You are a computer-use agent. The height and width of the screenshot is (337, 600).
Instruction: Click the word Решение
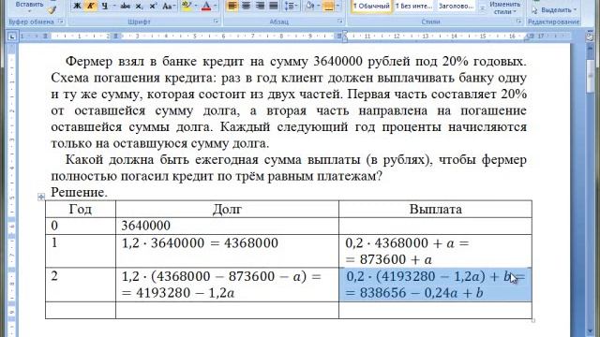pos(79,192)
